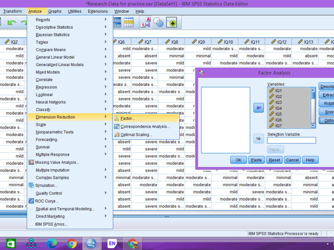Click the Reset button
Screen dimensions: 334x250
274,160
